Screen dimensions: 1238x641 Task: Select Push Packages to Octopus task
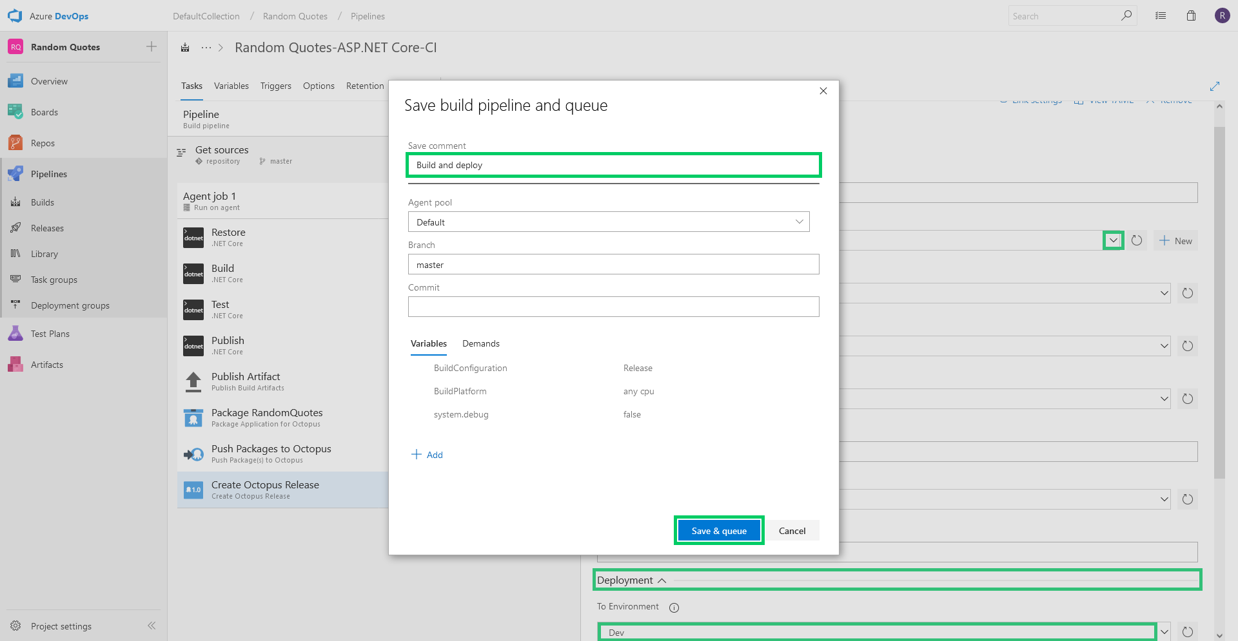282,454
